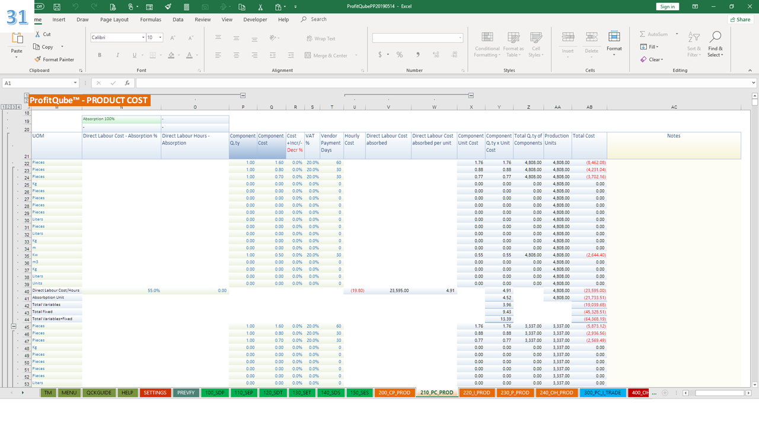Click the Redo arrow icon
Viewport: 759px width, 427px height.
93,7
